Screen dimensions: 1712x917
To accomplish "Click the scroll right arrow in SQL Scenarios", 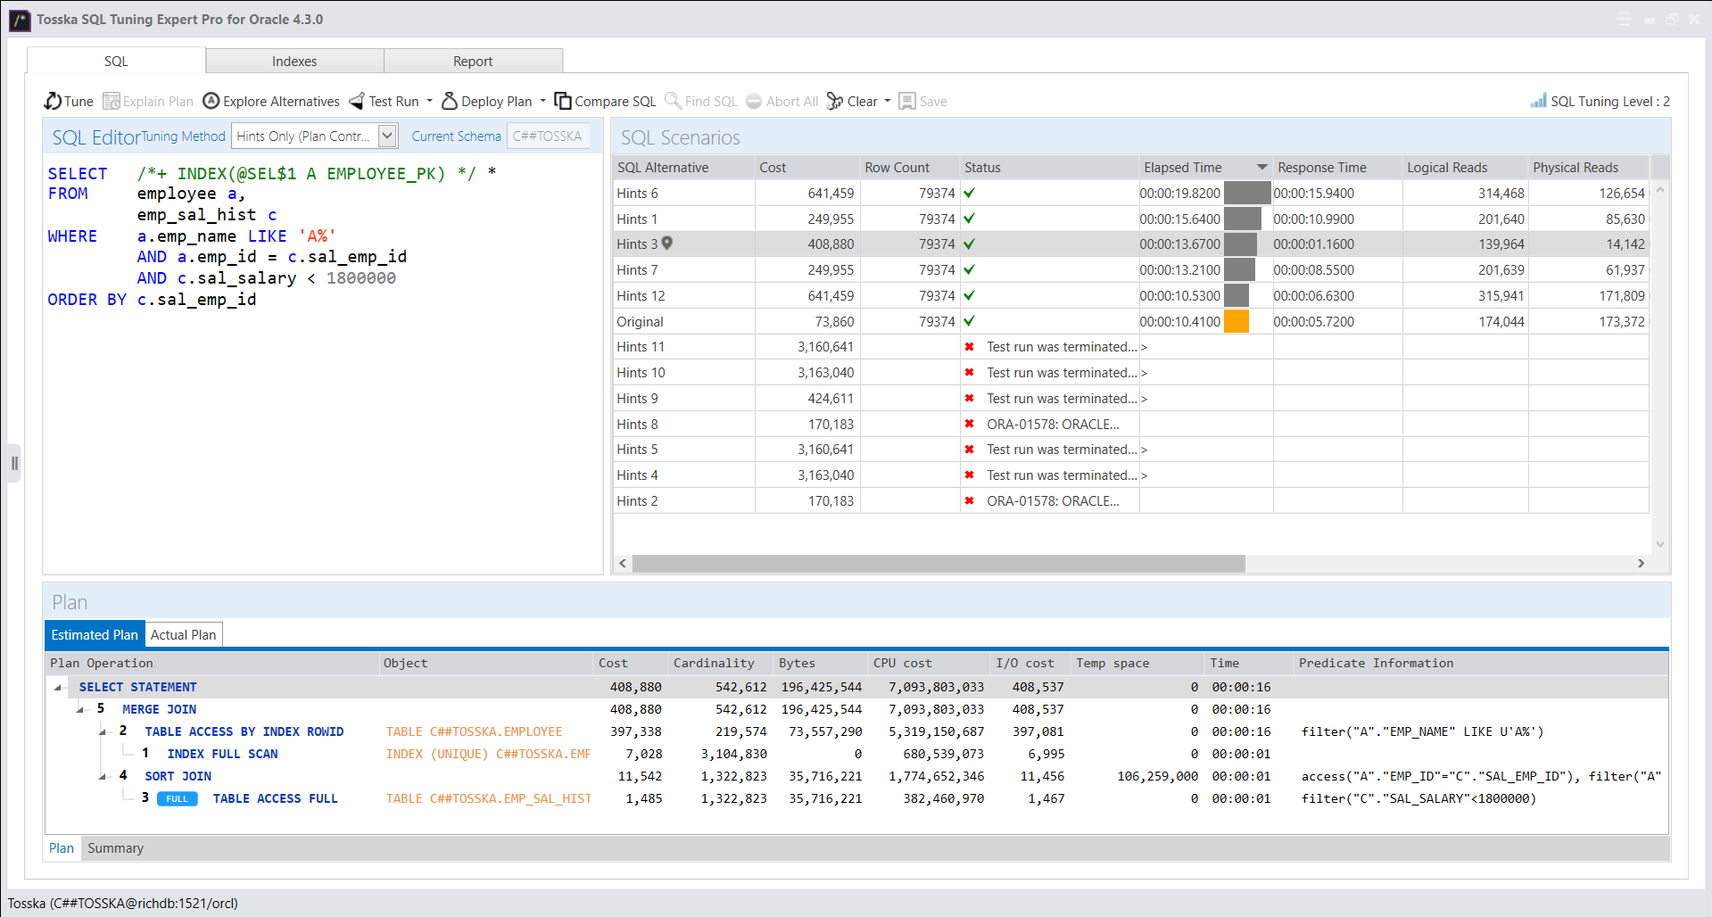I will coord(1641,563).
